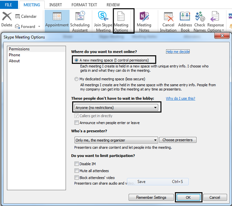232x206 pixels.
Task: Open the Address Book
Action: pos(185,21)
